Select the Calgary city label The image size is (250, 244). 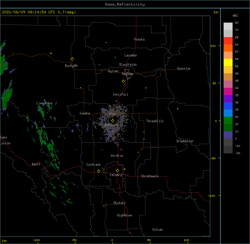coord(116,175)
